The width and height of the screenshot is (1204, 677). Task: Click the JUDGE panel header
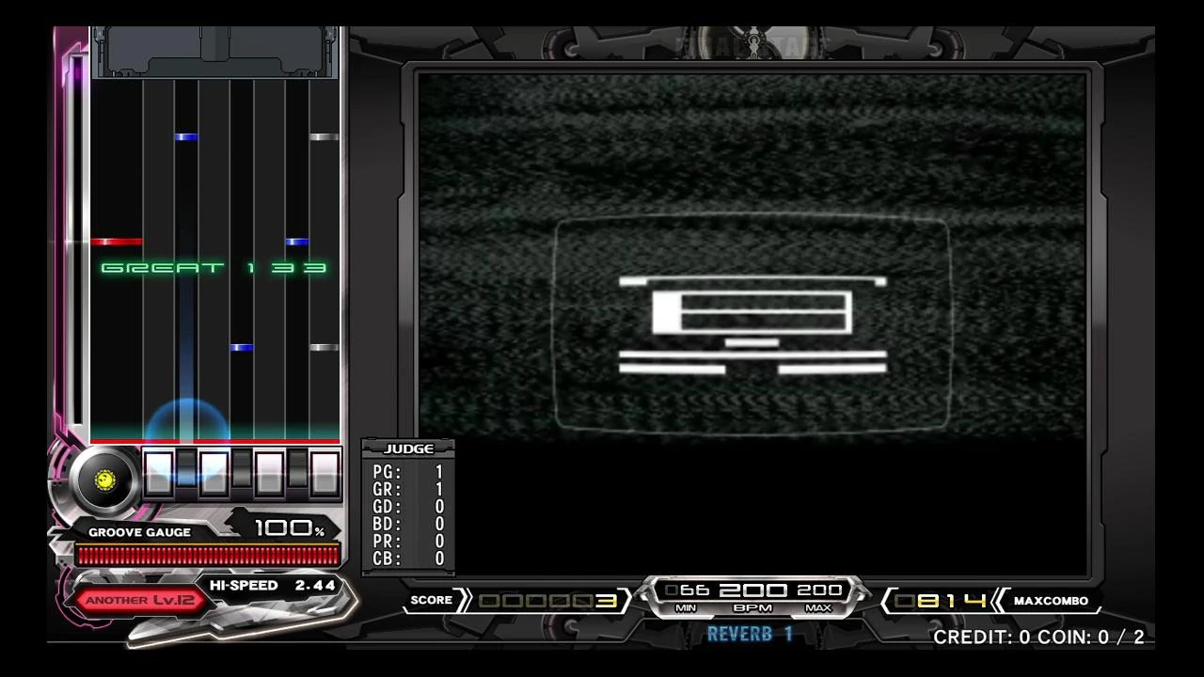pyautogui.click(x=408, y=449)
